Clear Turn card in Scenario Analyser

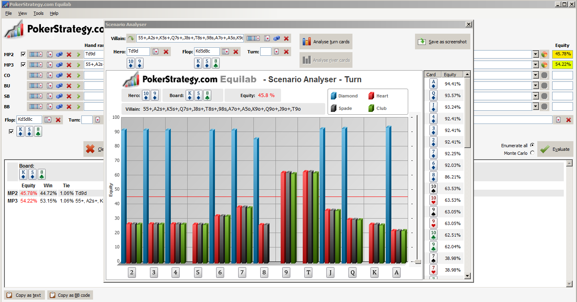pyautogui.click(x=286, y=51)
